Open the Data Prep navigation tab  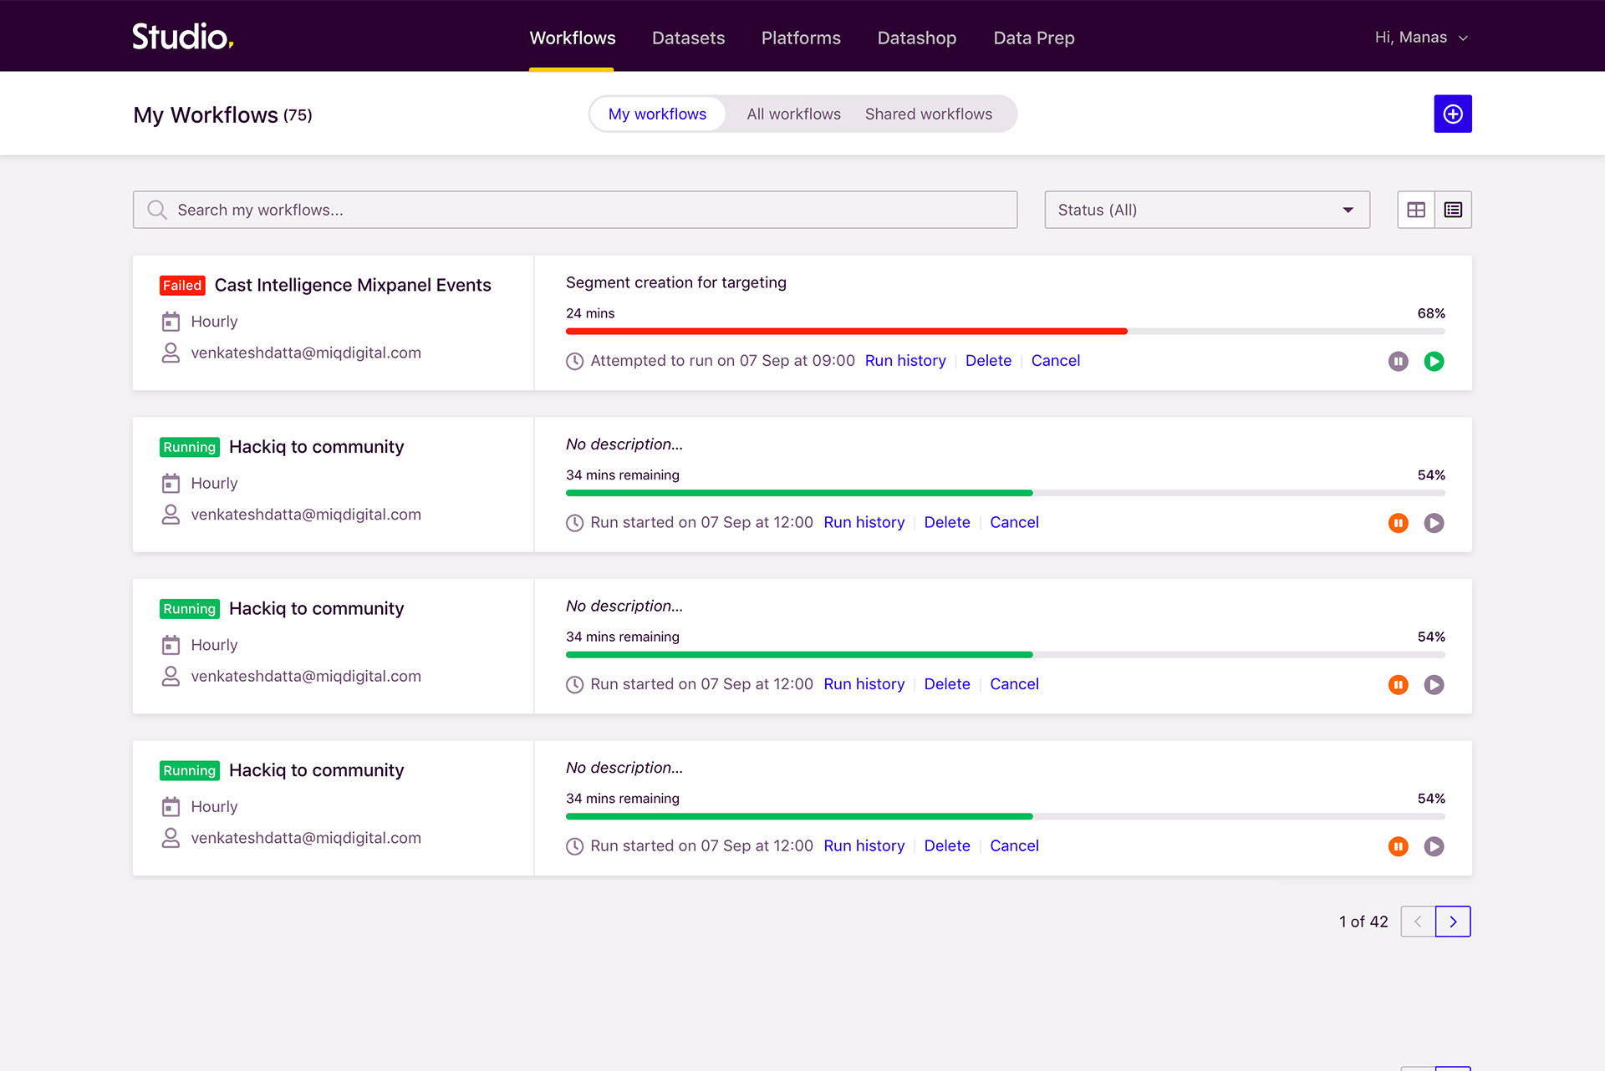pos(1033,38)
